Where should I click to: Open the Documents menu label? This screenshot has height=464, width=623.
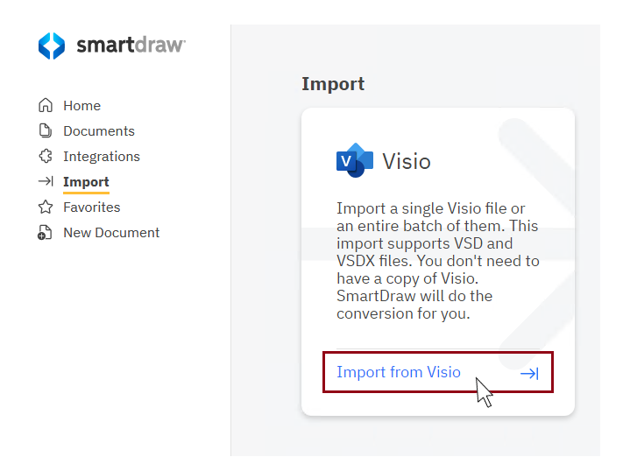(99, 131)
